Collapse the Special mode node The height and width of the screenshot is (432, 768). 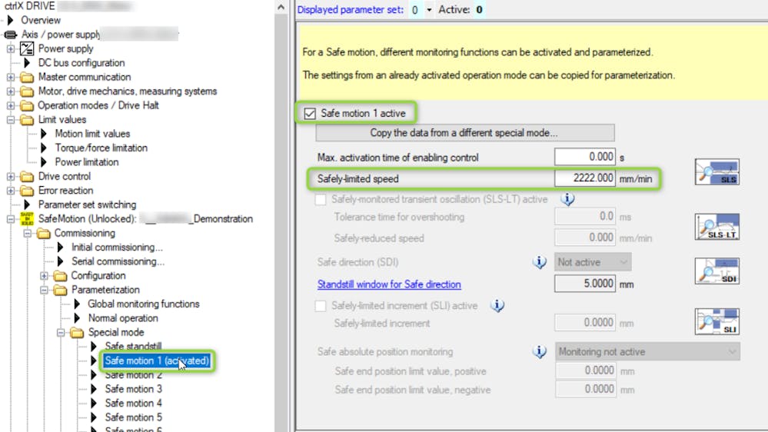click(x=60, y=333)
